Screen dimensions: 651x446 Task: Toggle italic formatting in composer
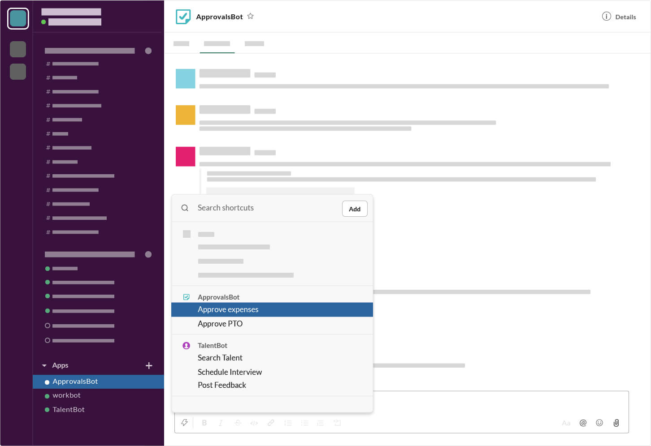click(221, 423)
